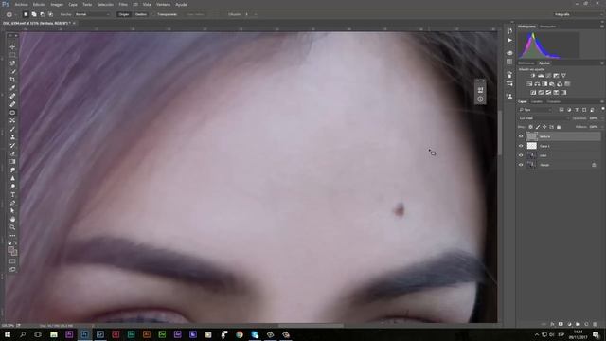
Task: Select the Patch tool in toolbar
Action: (12, 113)
